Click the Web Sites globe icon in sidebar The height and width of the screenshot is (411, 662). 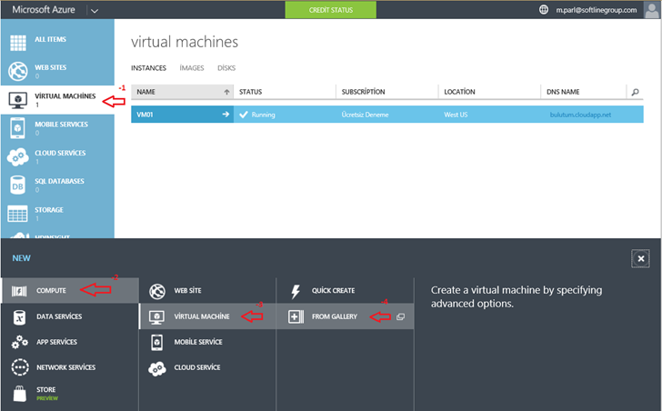coord(18,72)
